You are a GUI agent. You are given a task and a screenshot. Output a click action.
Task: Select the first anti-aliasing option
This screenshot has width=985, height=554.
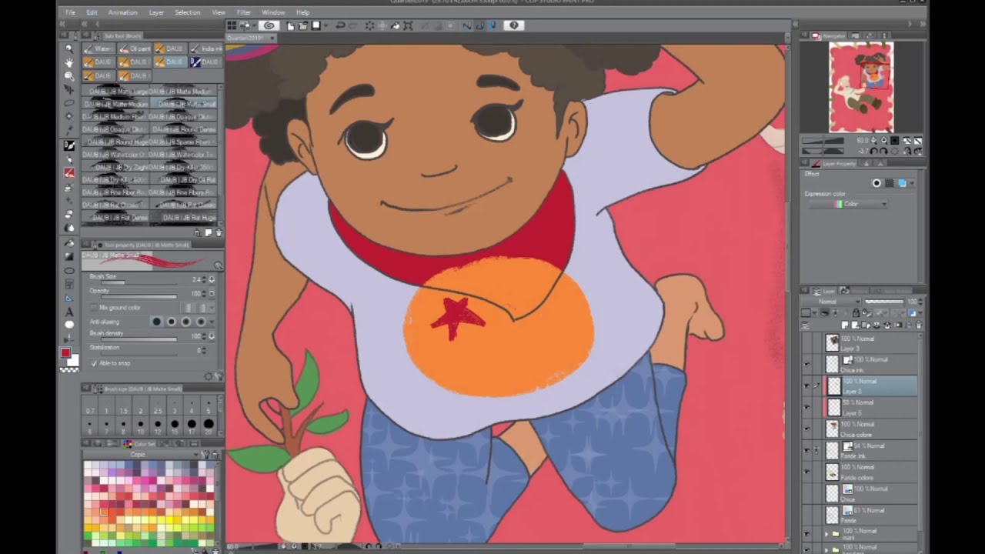157,322
